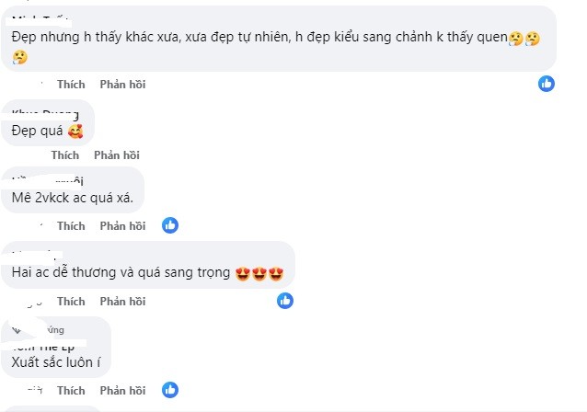The image size is (587, 412).
Task: Click the like reaction icon on the first comment
Action: pyautogui.click(x=547, y=84)
